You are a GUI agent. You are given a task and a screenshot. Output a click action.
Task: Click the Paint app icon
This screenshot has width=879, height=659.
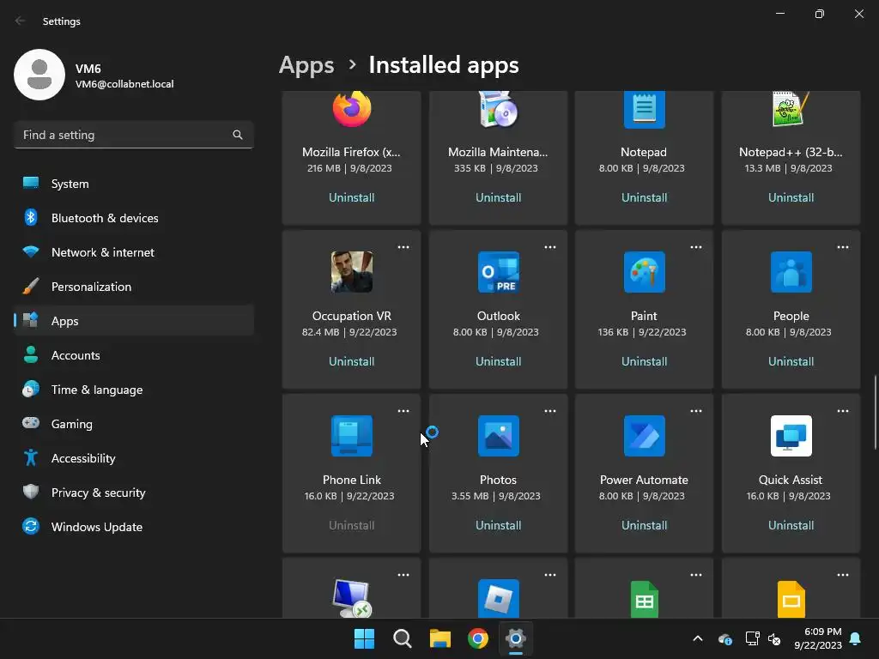(x=644, y=272)
